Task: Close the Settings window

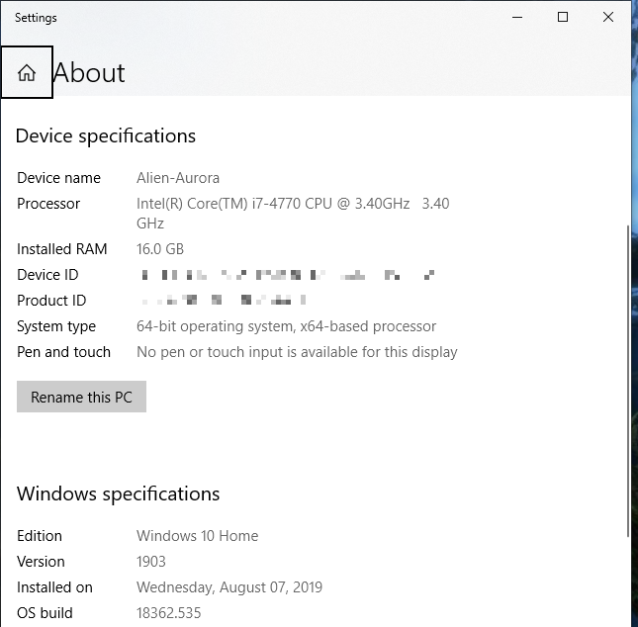Action: pos(608,17)
